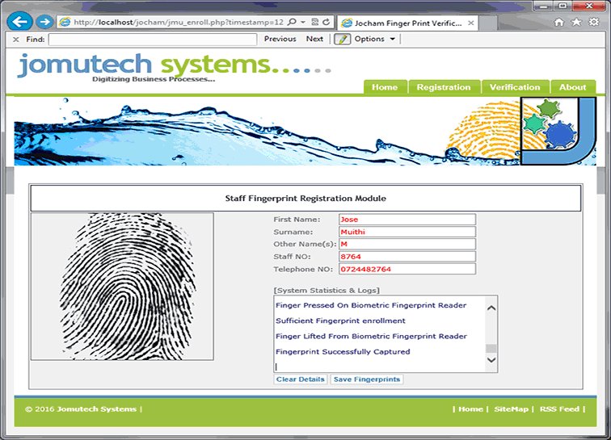Click the jomutech systems logo
The image size is (611, 440).
174,67
